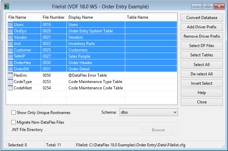This screenshot has height=151, width=228.
Task: Click the Vendor row table icon
Action: (10, 37)
